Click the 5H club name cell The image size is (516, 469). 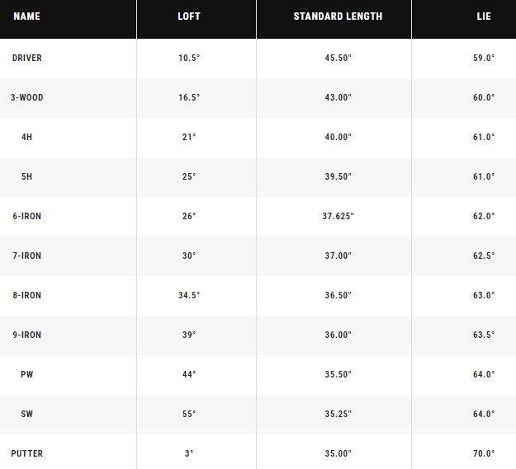point(27,176)
